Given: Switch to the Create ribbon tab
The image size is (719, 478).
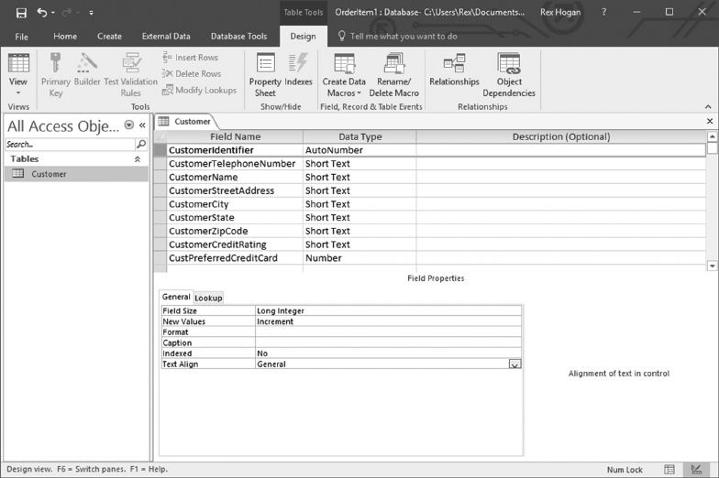Looking at the screenshot, I should 109,37.
